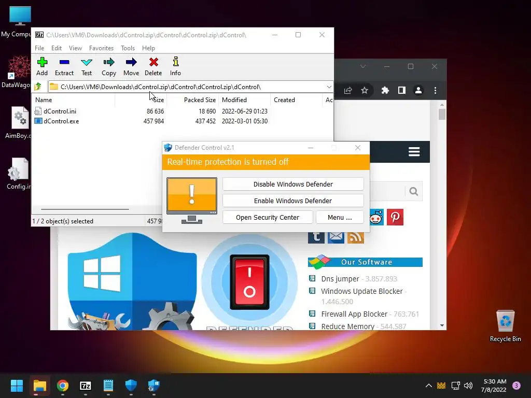Open the tab search chevron in Chrome title bar
This screenshot has width=531, height=398.
[363, 66]
